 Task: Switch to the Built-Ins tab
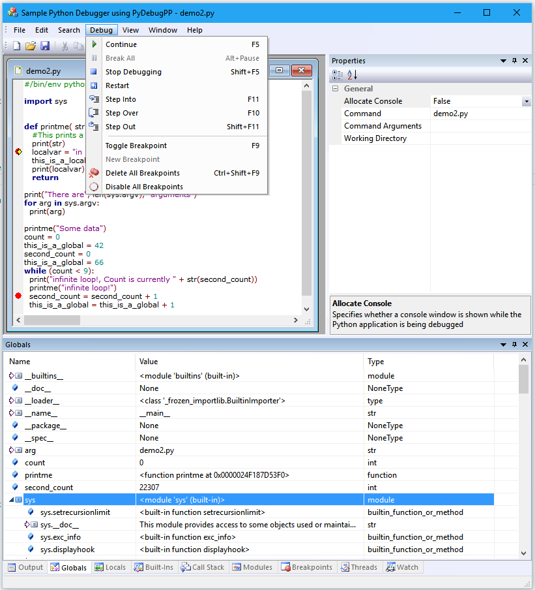pyautogui.click(x=154, y=567)
